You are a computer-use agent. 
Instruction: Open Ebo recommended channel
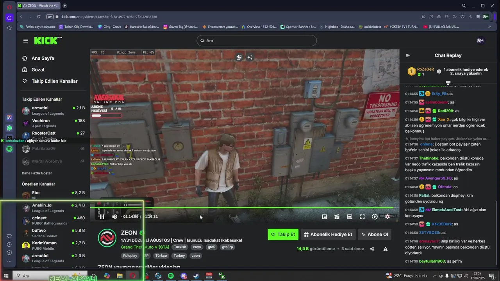coord(53,195)
